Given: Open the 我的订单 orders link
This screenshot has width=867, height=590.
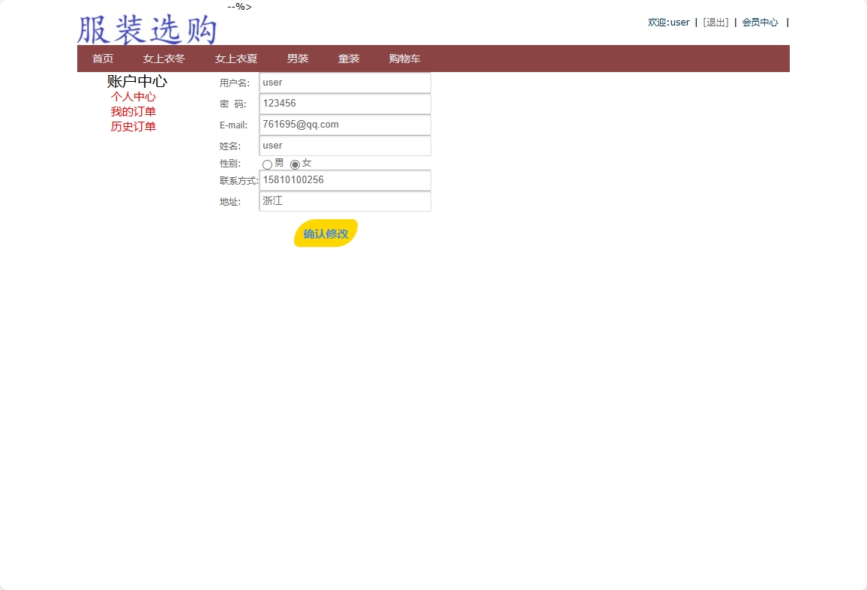Looking at the screenshot, I should pos(133,111).
